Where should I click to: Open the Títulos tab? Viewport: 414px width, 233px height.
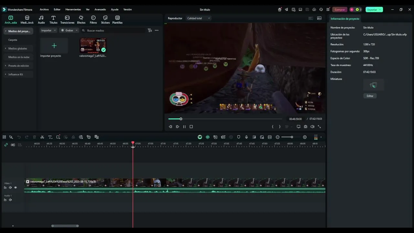[53, 20]
